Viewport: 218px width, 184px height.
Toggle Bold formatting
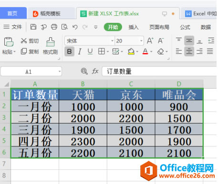[69, 51]
